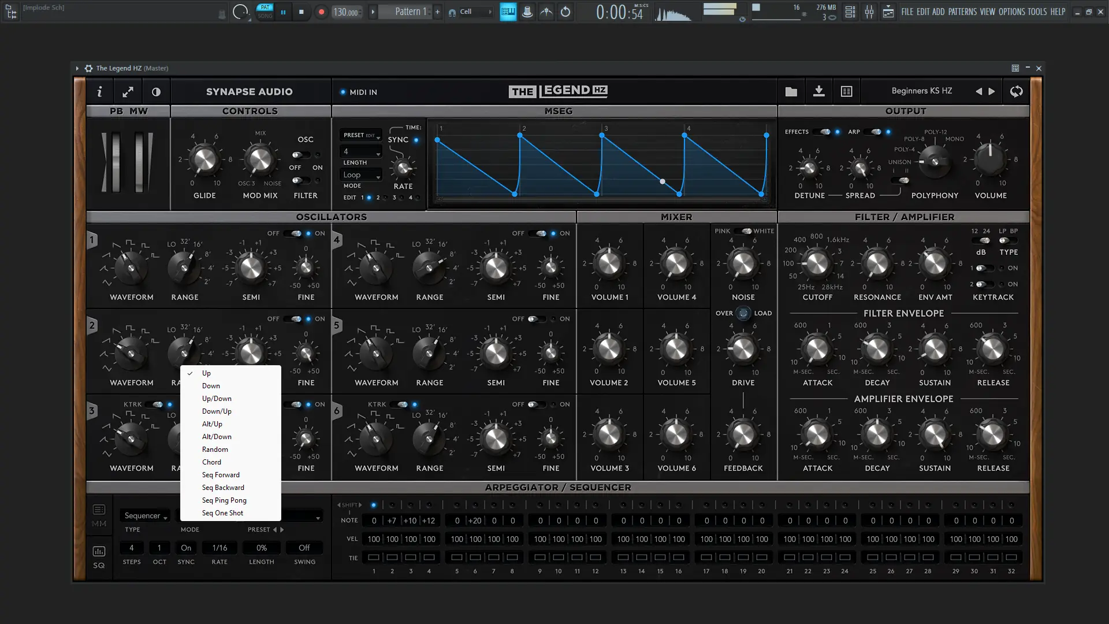Click the 1/16 rate value button
This screenshot has height=624, width=1109.
pos(219,548)
